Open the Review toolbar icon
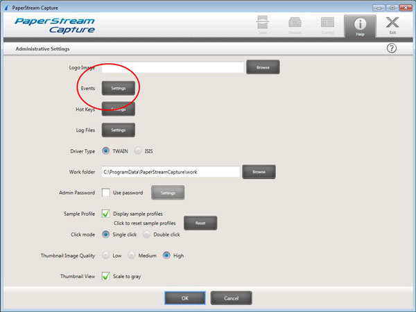The width and height of the screenshot is (416, 312). [295, 25]
